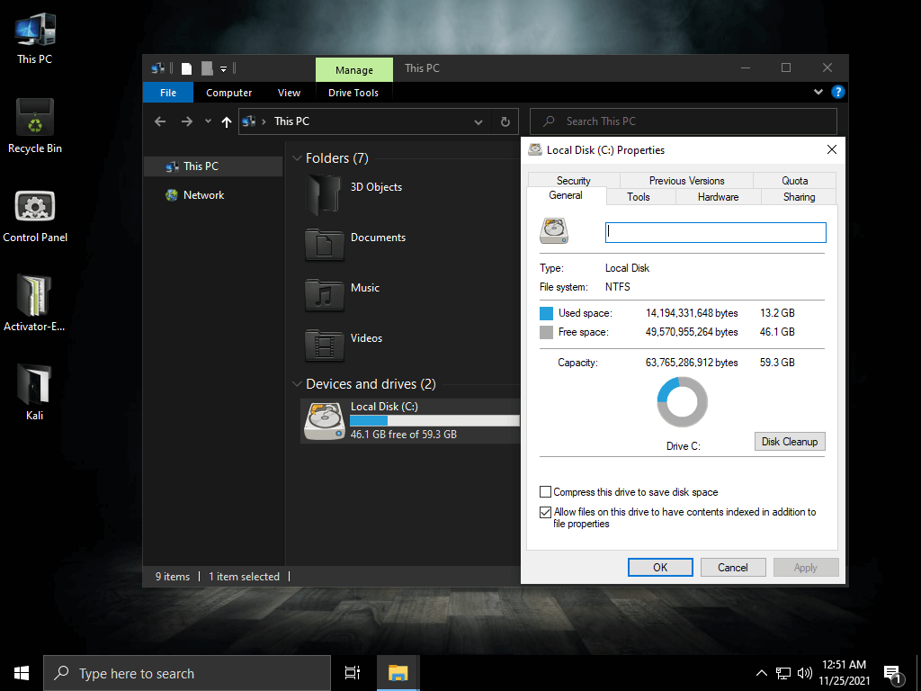Image resolution: width=921 pixels, height=691 pixels.
Task: Open the Computer ribbon tab
Action: [x=228, y=93]
